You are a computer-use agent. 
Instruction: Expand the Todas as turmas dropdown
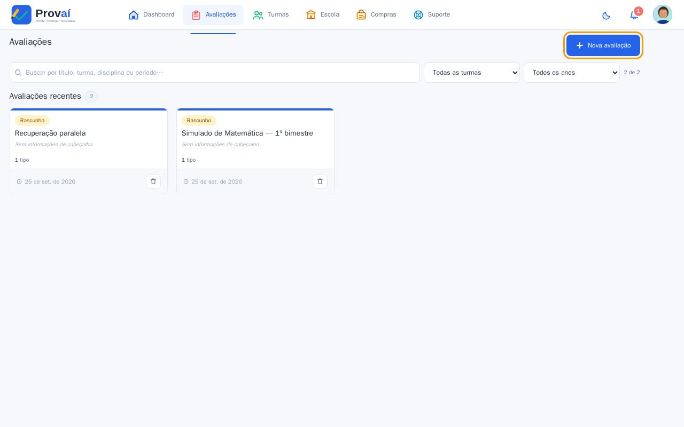472,73
